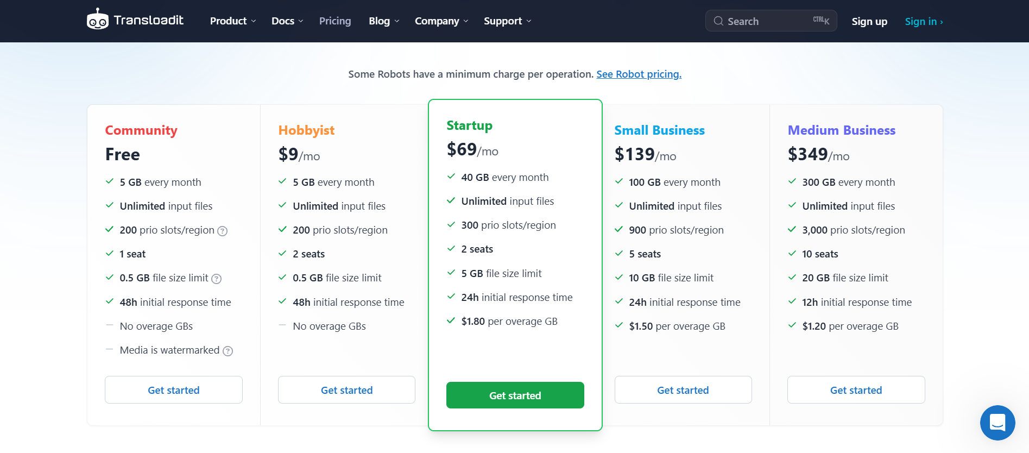The width and height of the screenshot is (1029, 453).
Task: Expand the Docs menu
Action: [x=287, y=21]
